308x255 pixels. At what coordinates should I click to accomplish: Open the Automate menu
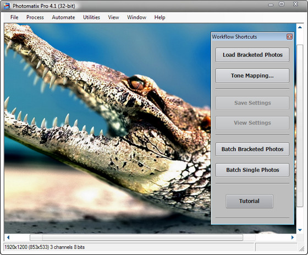[63, 17]
